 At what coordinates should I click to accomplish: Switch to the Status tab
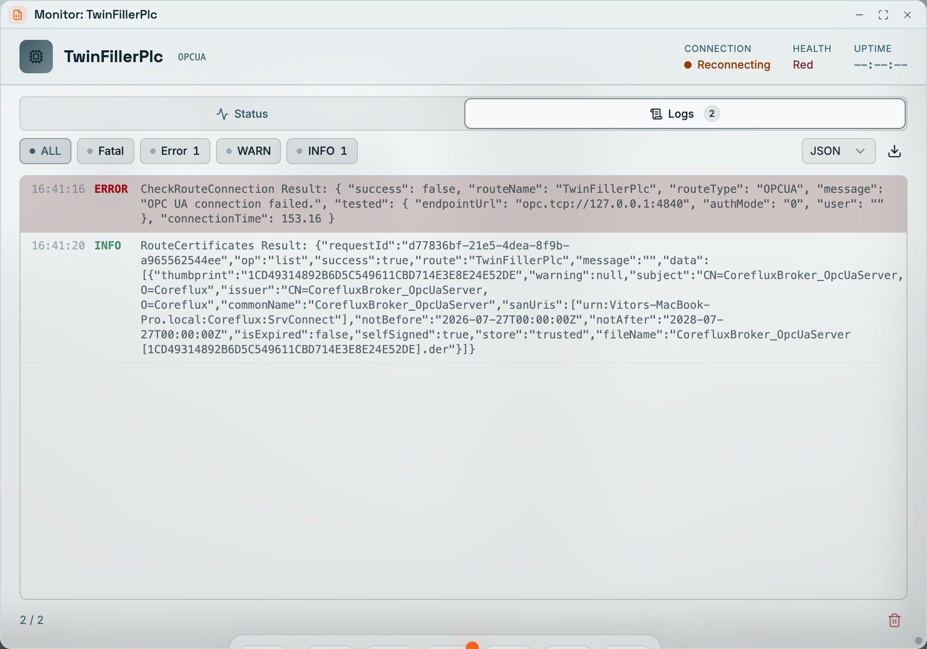pos(242,114)
